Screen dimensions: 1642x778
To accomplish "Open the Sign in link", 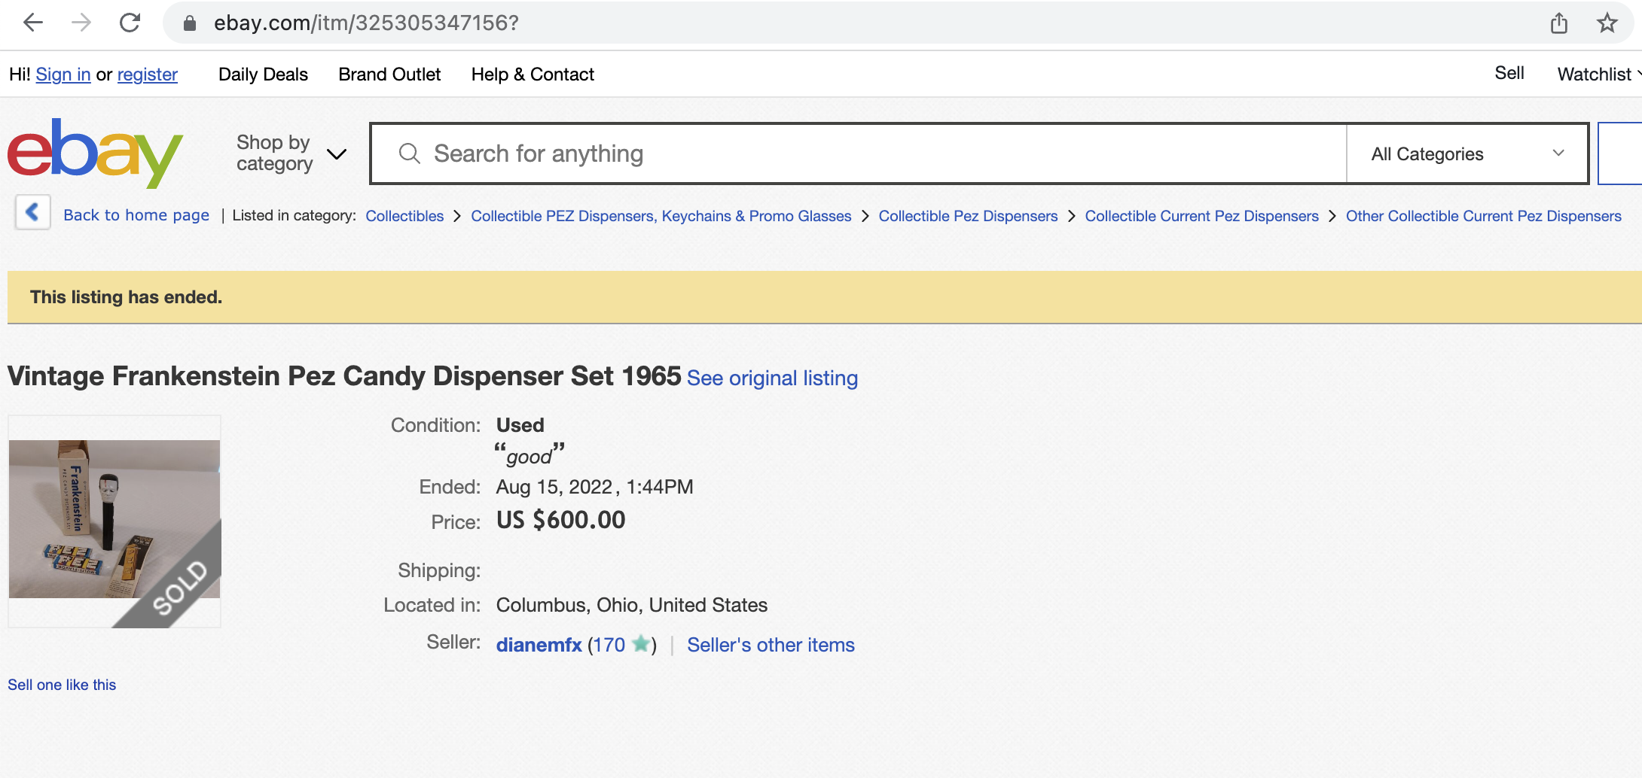I will (x=63, y=74).
